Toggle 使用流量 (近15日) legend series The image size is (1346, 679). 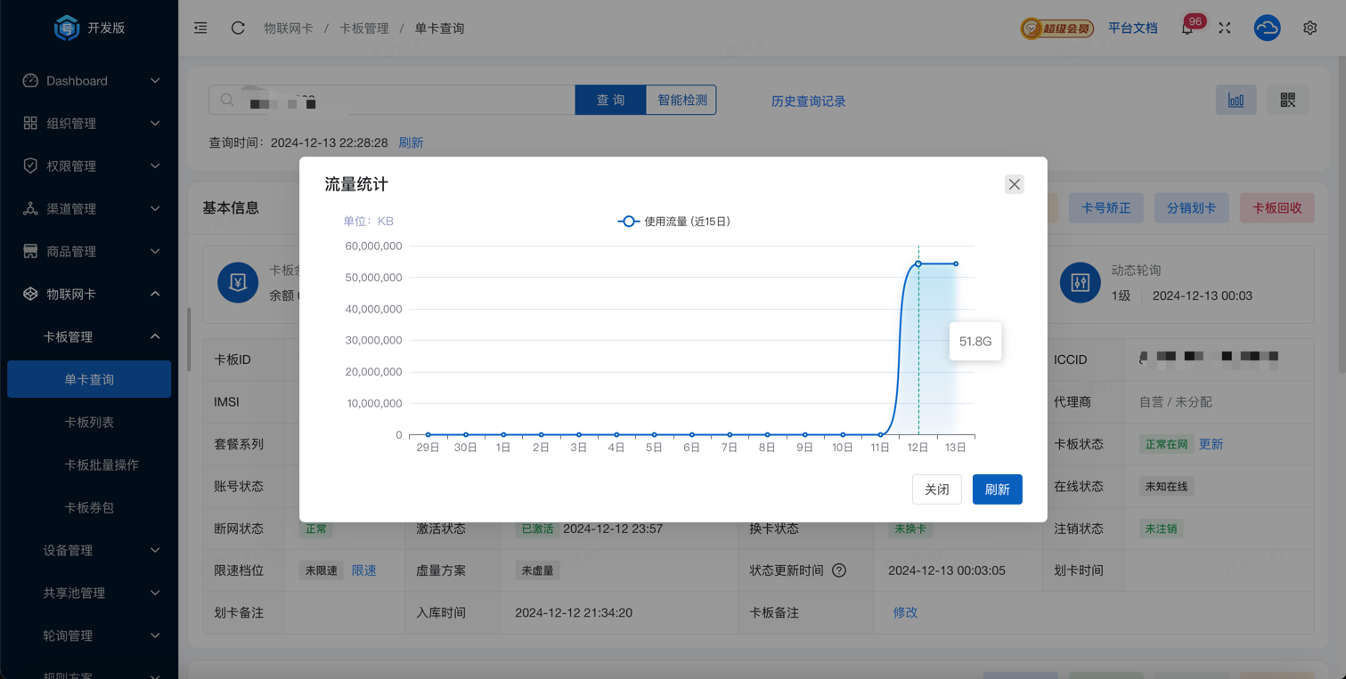pos(674,222)
